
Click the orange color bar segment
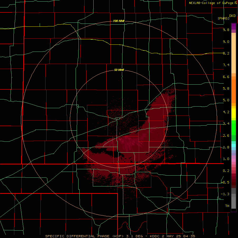tap(234, 91)
